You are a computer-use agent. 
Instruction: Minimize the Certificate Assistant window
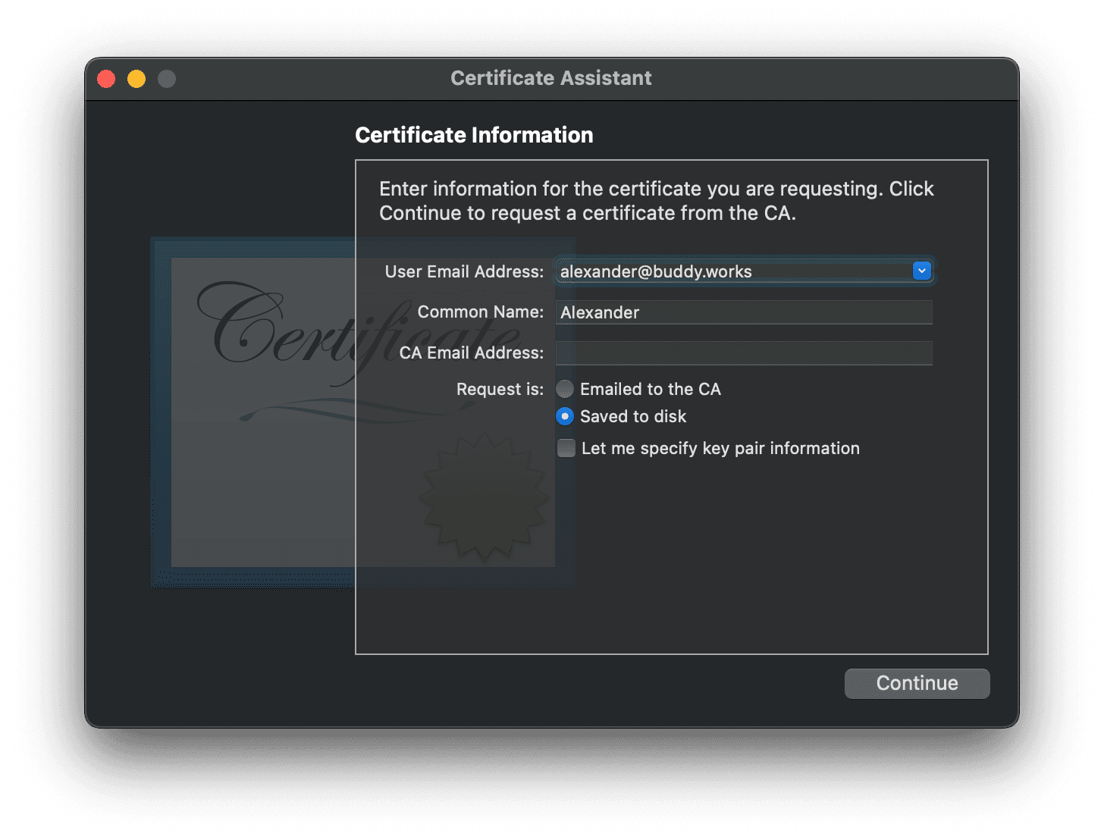136,78
